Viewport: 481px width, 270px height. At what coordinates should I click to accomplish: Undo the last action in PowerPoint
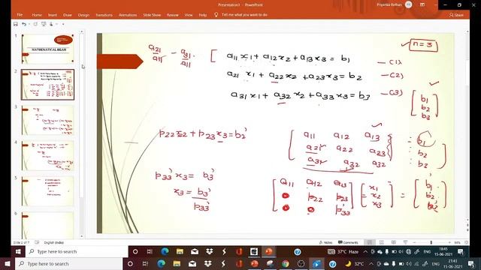pyautogui.click(x=23, y=24)
